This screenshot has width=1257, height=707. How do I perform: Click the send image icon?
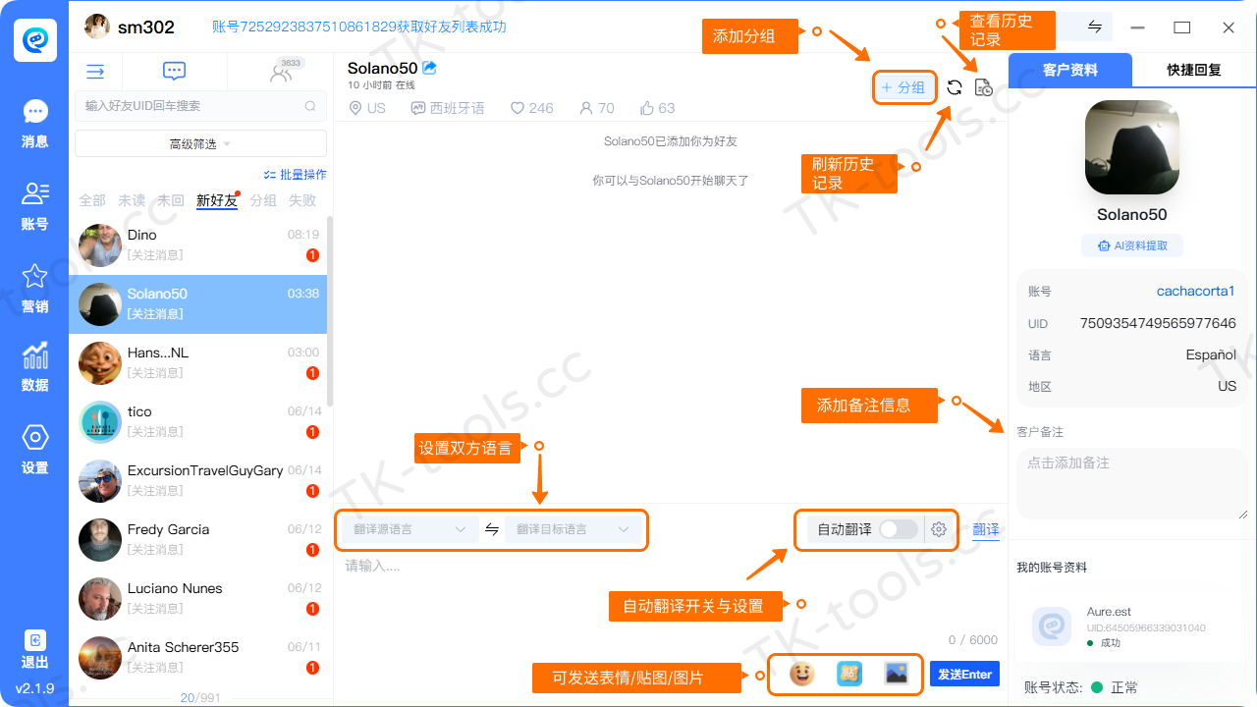(x=896, y=674)
